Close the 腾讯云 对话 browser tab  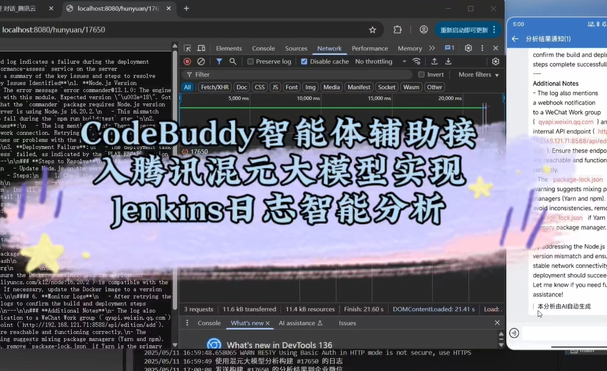pos(51,8)
